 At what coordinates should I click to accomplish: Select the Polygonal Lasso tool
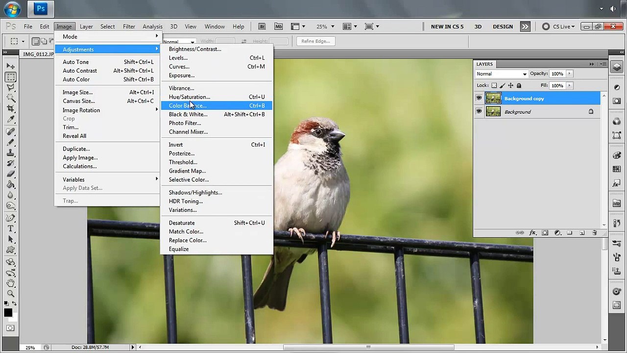tap(11, 88)
